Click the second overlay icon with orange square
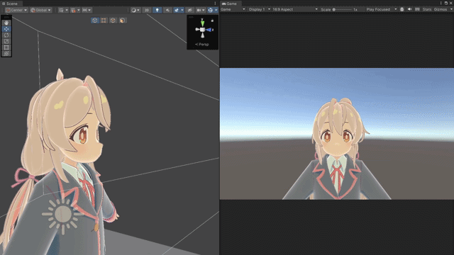Viewport: 454px width, 255px height. (104, 21)
